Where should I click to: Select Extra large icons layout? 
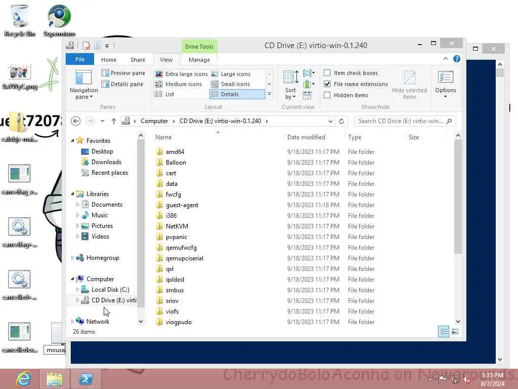pos(182,74)
